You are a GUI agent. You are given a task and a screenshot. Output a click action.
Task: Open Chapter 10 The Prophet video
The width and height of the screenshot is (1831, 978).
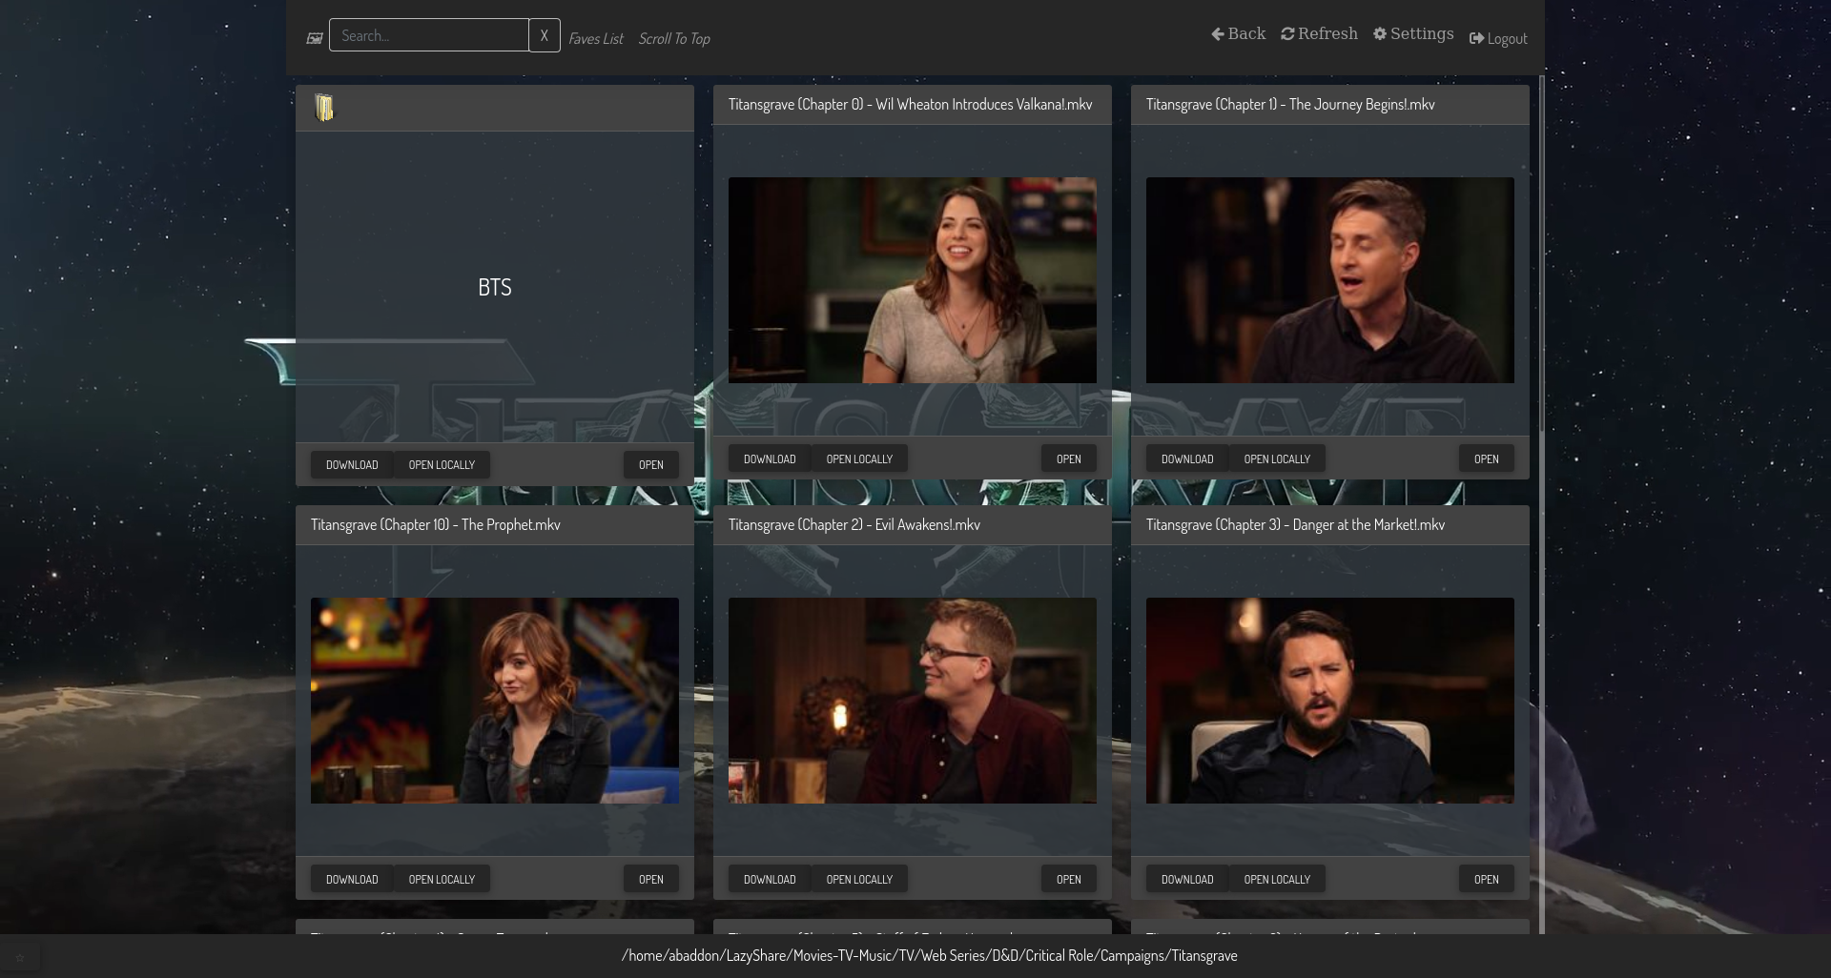click(651, 879)
